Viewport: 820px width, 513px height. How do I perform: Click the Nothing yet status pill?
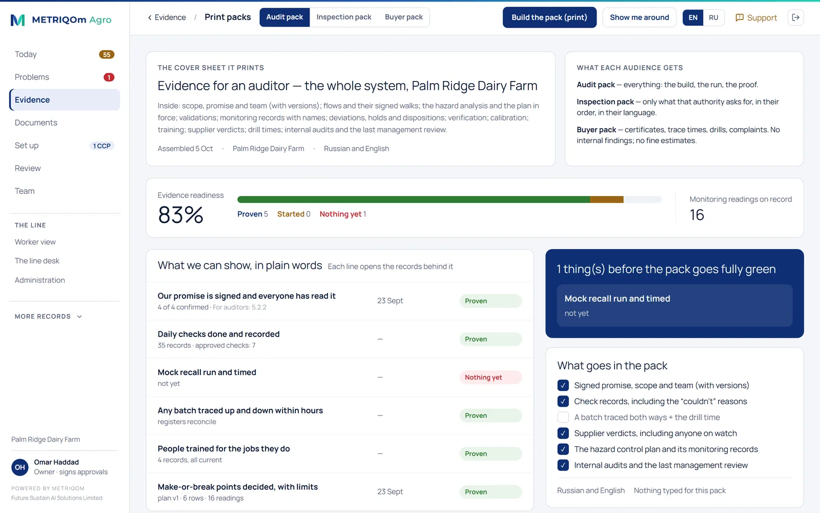490,378
